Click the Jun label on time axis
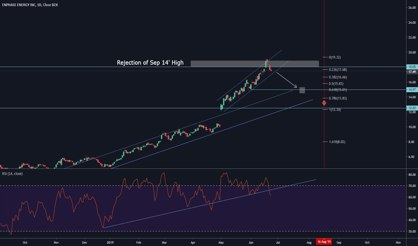 251,242
